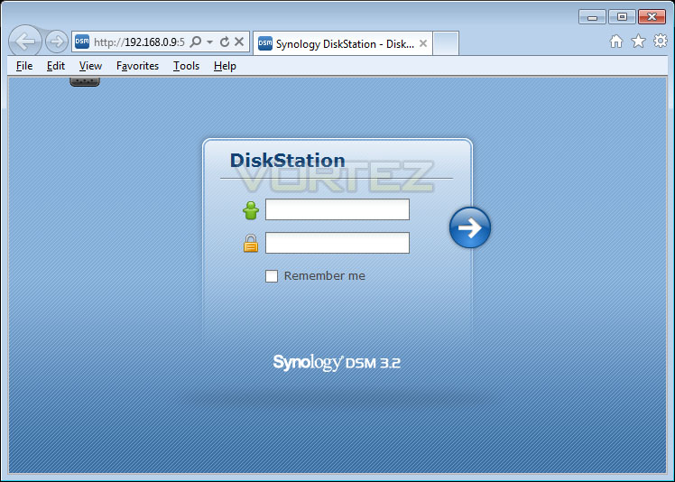Expand the address bar dropdown arrow
Viewport: 675px width, 482px height.
[x=209, y=42]
